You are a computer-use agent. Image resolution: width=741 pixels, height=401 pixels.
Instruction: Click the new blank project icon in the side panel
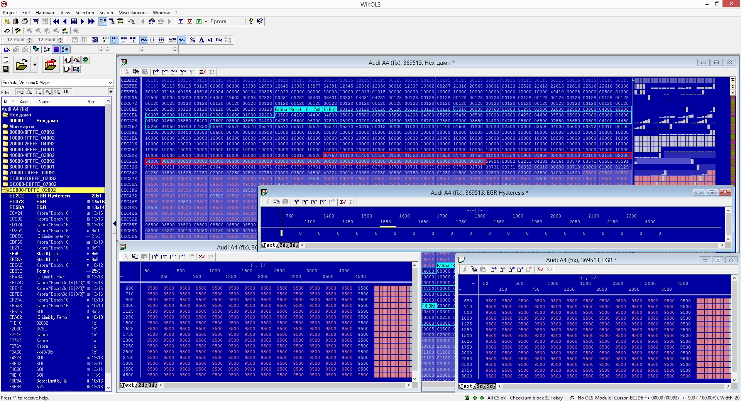6,60
